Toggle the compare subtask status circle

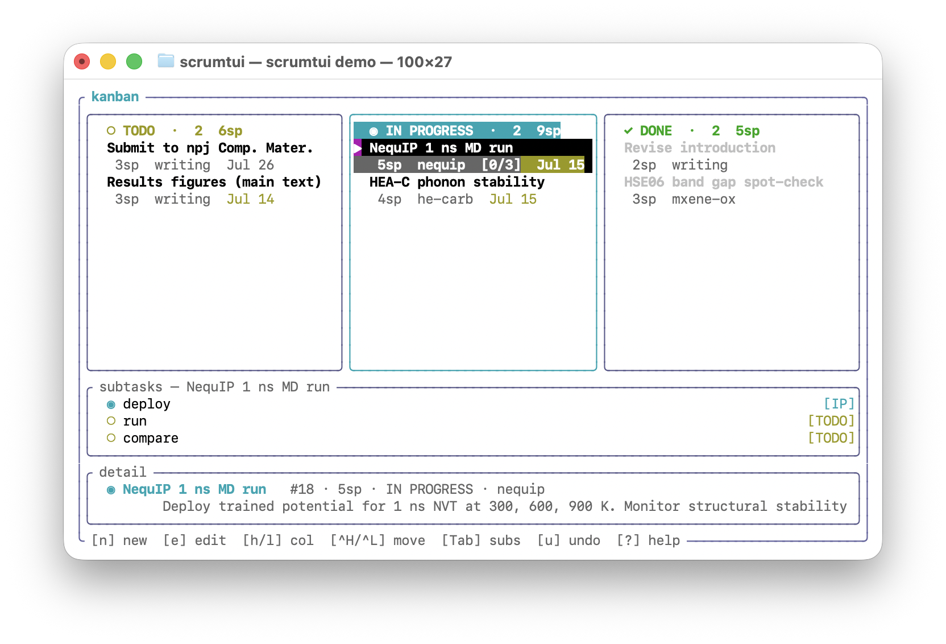tap(111, 439)
